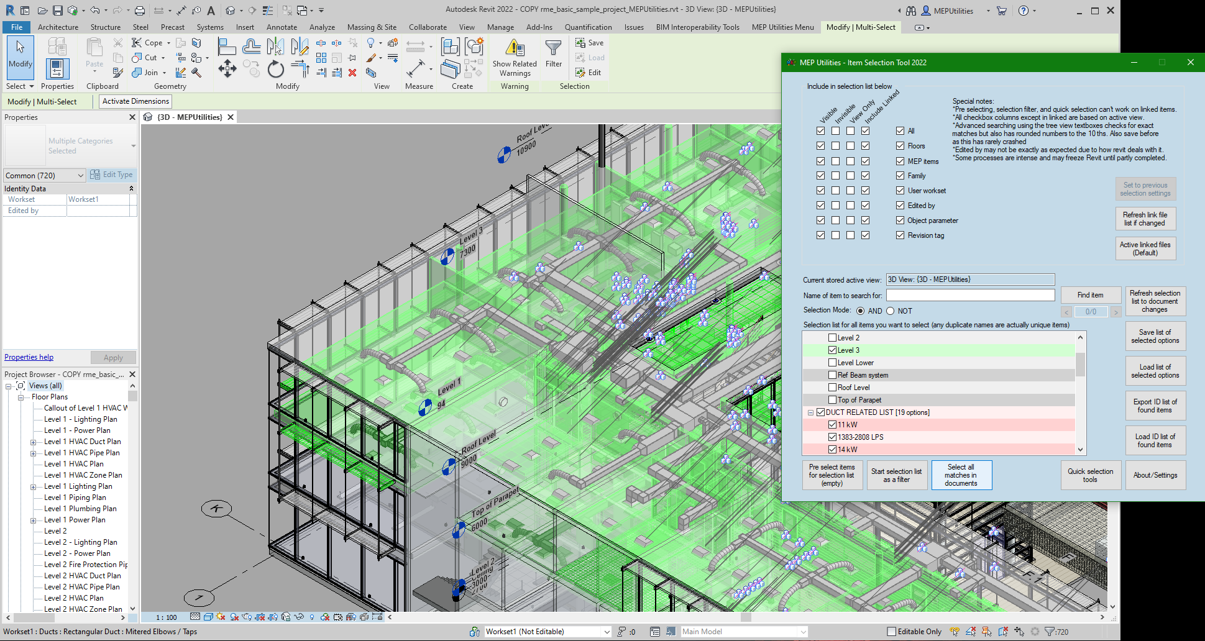Click the red Delete icon in ribbon
The image size is (1205, 641).
click(352, 73)
